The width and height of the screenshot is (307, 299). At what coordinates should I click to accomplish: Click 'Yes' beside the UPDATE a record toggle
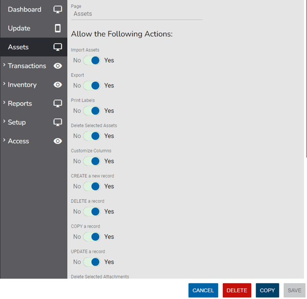[109, 262]
